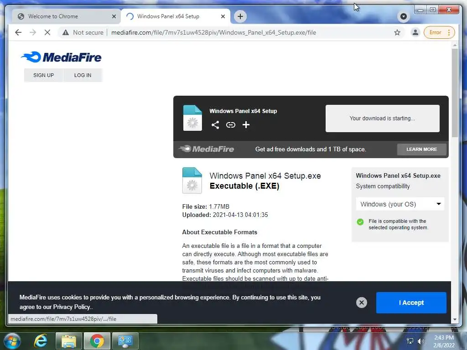Close the Windows Panel x64 Setup tab
Viewport: 467px width, 350px height.
223,16
